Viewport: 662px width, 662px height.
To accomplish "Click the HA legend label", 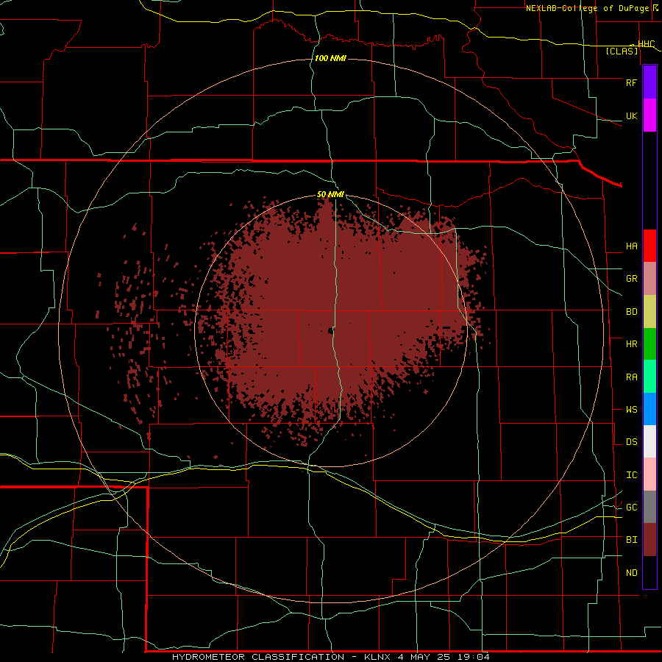I will (632, 246).
